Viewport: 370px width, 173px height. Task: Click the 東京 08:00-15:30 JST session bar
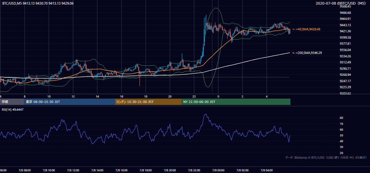tap(69, 102)
